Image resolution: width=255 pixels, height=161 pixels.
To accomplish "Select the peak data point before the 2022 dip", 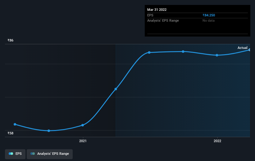I will coord(183,52).
